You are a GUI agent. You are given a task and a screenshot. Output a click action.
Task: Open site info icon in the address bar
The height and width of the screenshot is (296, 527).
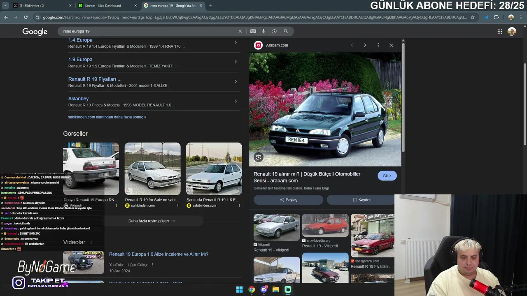coord(37,17)
